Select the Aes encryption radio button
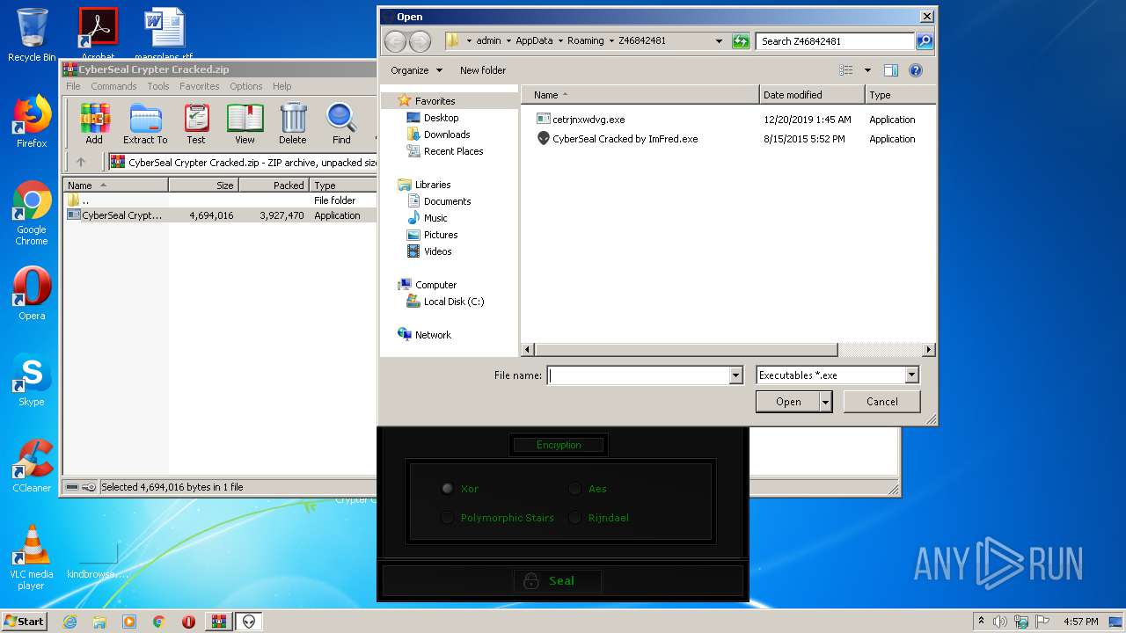Image resolution: width=1126 pixels, height=633 pixels. (574, 489)
